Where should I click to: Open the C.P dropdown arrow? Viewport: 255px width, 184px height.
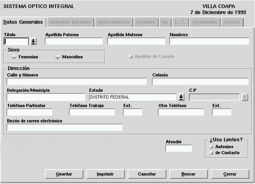coord(245,97)
